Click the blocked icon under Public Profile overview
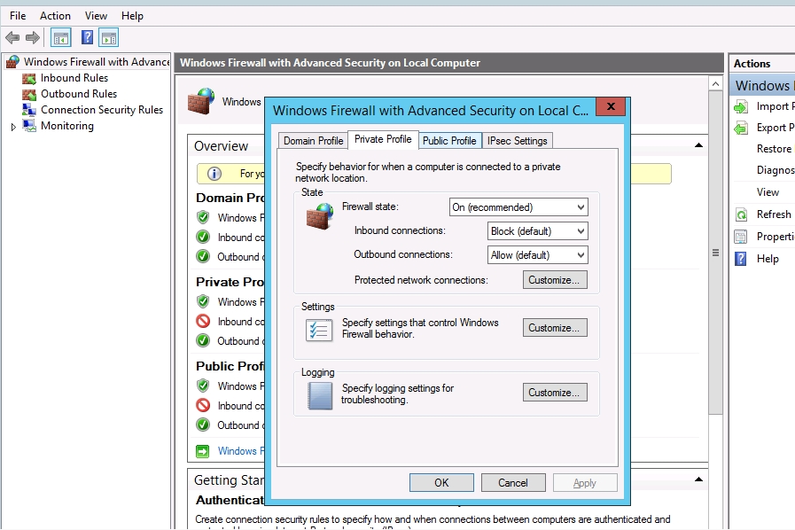The image size is (795, 530). point(203,405)
